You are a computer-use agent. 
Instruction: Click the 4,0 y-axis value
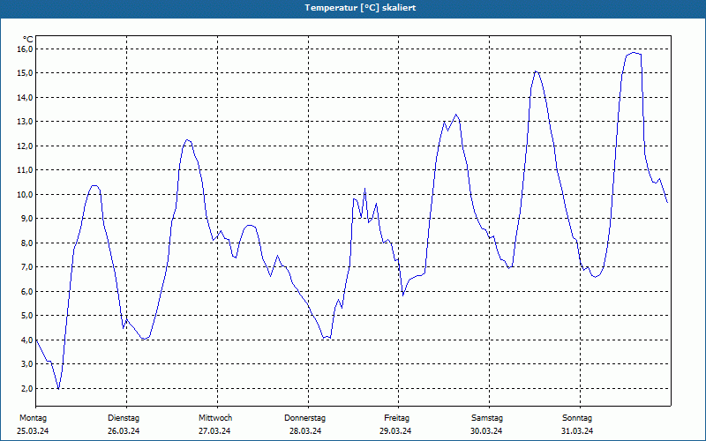point(27,340)
